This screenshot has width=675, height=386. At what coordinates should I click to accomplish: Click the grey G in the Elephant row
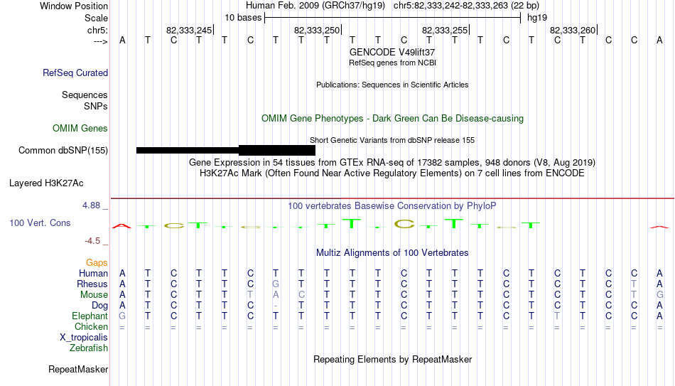click(x=122, y=316)
